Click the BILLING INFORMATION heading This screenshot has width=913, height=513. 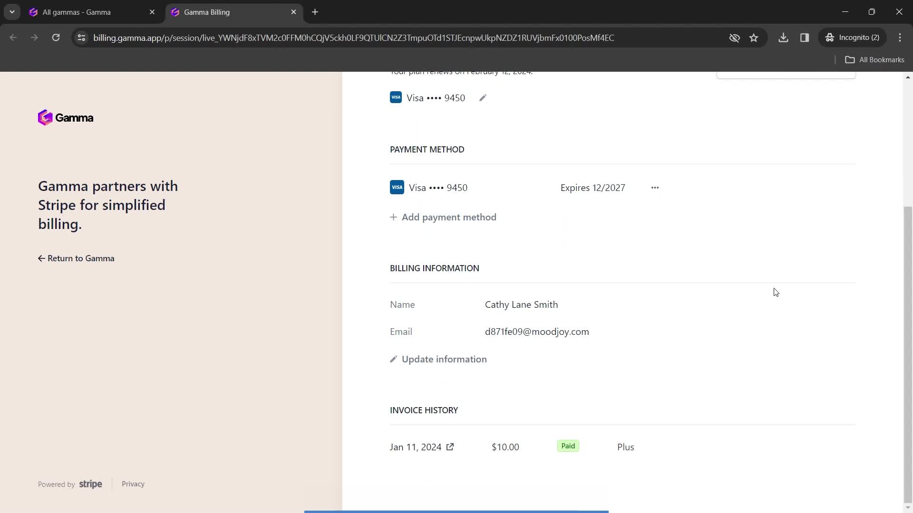coord(435,268)
